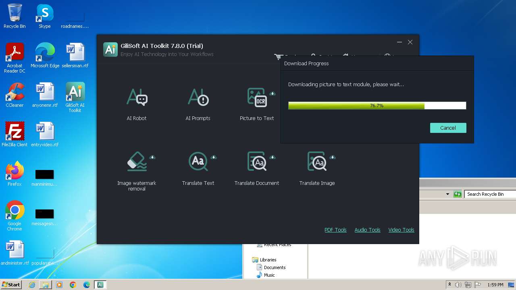This screenshot has width=516, height=290.
Task: Select the Microsoft Edge desktop shortcut
Action: pyautogui.click(x=45, y=55)
